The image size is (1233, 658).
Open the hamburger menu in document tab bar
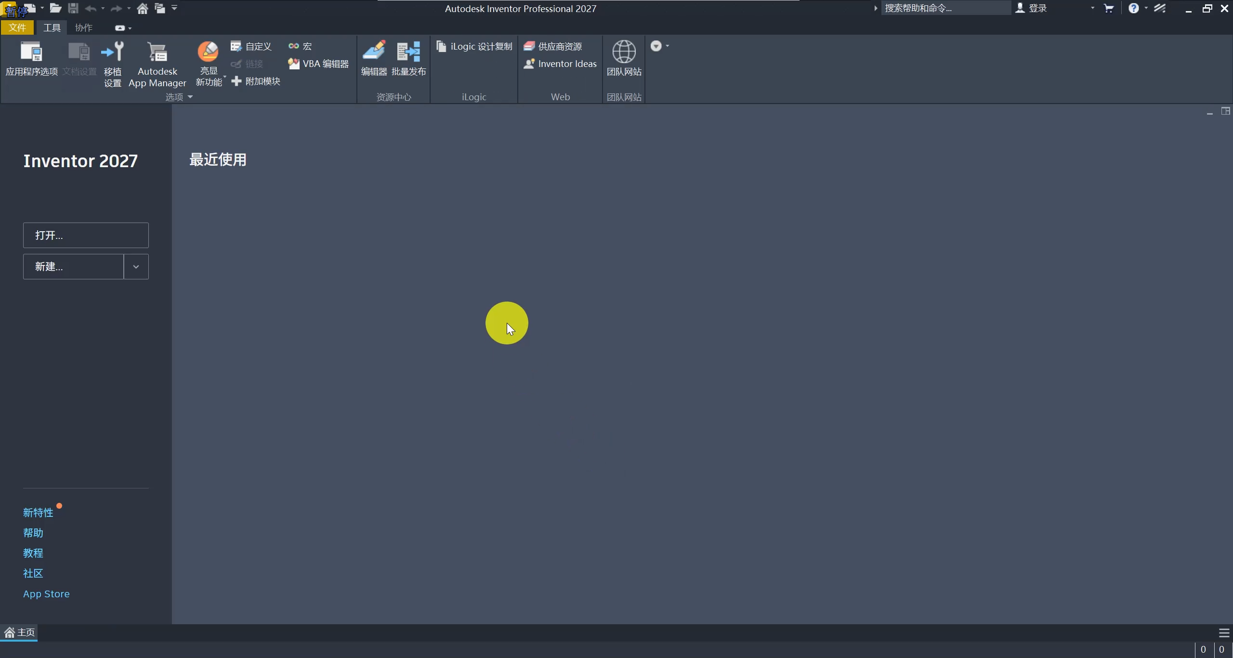(x=1224, y=633)
